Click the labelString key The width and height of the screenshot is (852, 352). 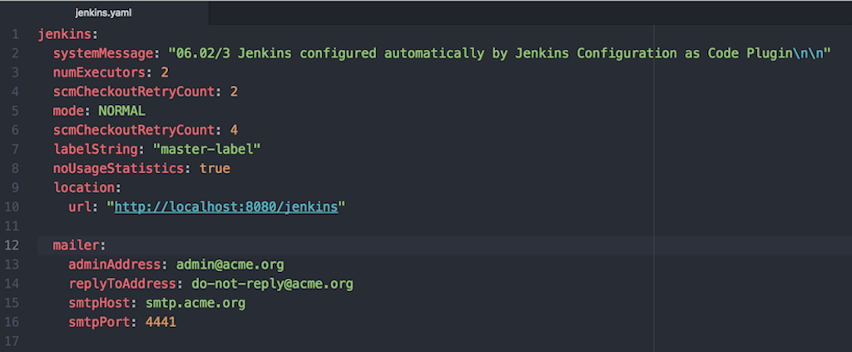96,150
